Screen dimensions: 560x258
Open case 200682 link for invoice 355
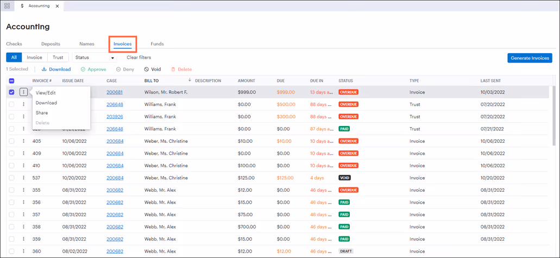tap(115, 190)
